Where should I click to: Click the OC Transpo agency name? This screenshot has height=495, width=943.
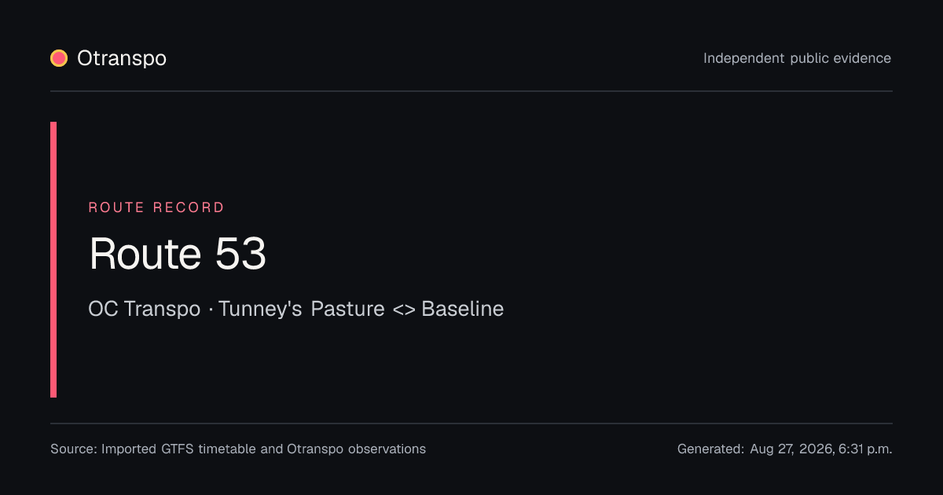click(145, 309)
